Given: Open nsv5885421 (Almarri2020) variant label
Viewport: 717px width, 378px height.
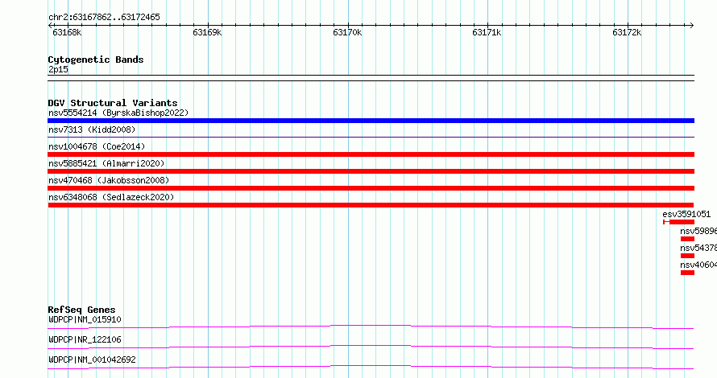Looking at the screenshot, I should click(x=106, y=163).
